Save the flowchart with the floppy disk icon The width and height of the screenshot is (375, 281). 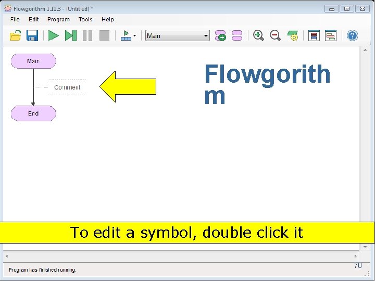[32, 35]
